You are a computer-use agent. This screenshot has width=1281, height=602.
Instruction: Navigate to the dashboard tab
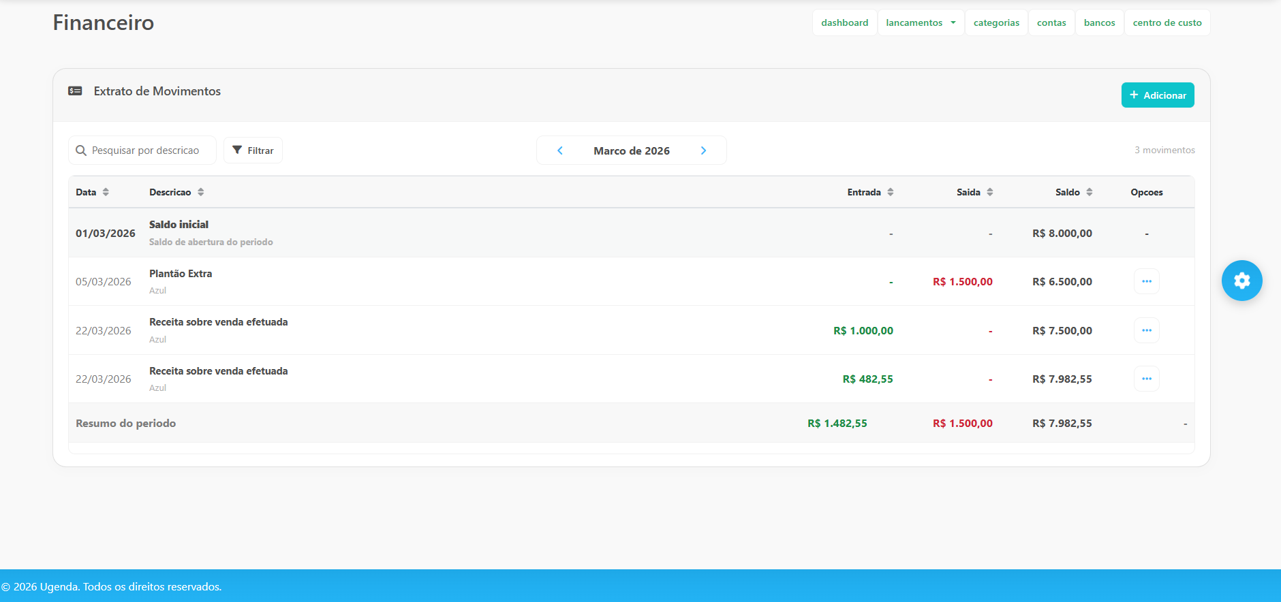click(x=844, y=22)
